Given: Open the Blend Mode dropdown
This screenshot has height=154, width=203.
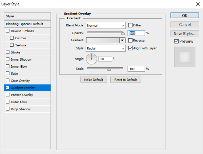Looking at the screenshot, I should tap(106, 25).
